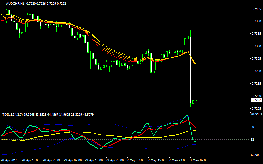Click the 29 Apr 15:00 time label
Viewport: 263px width, 164px height.
click(94, 161)
